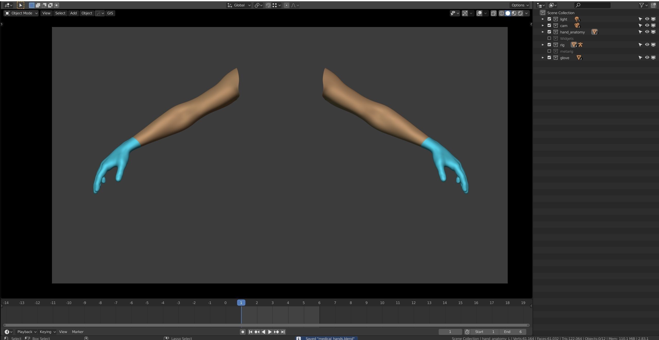Open the Object Mode dropdown
This screenshot has width=659, height=340.
(21, 13)
